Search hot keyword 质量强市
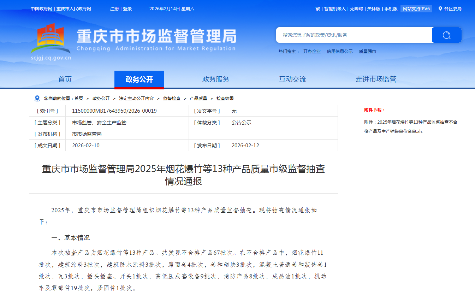475x295 pixels. coord(368,52)
